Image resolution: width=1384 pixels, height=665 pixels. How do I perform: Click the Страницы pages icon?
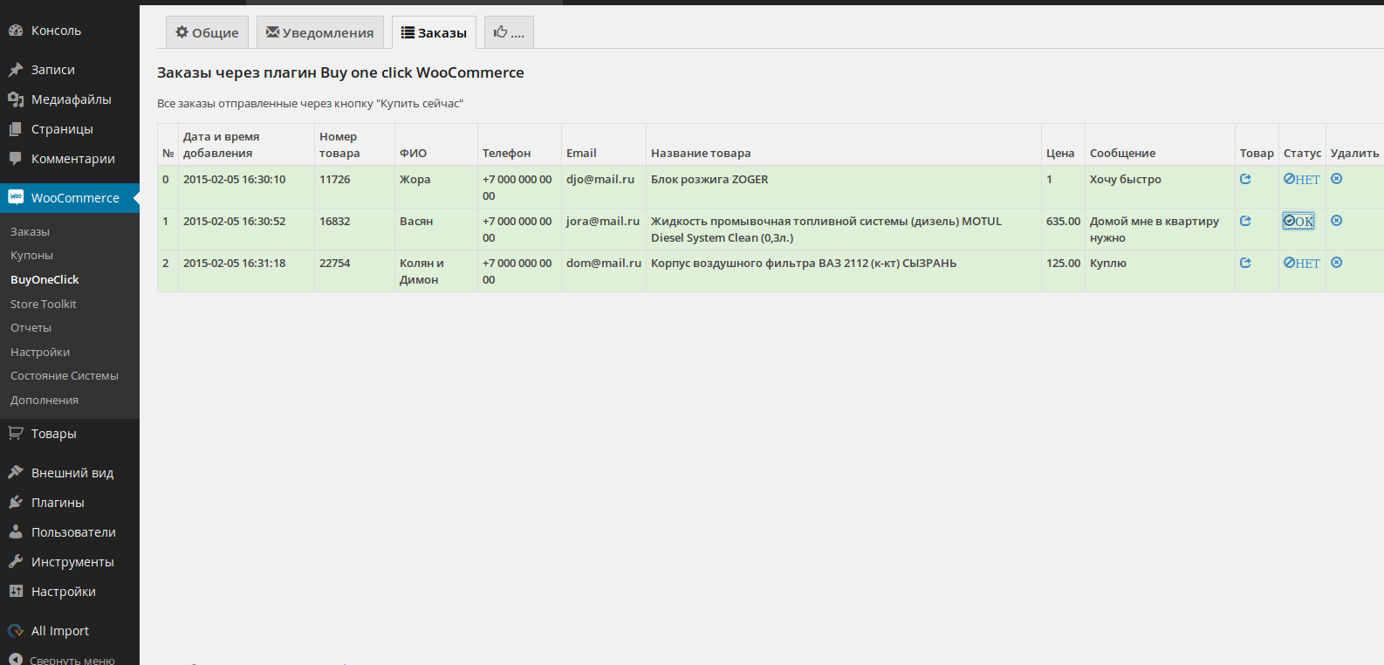(16, 129)
